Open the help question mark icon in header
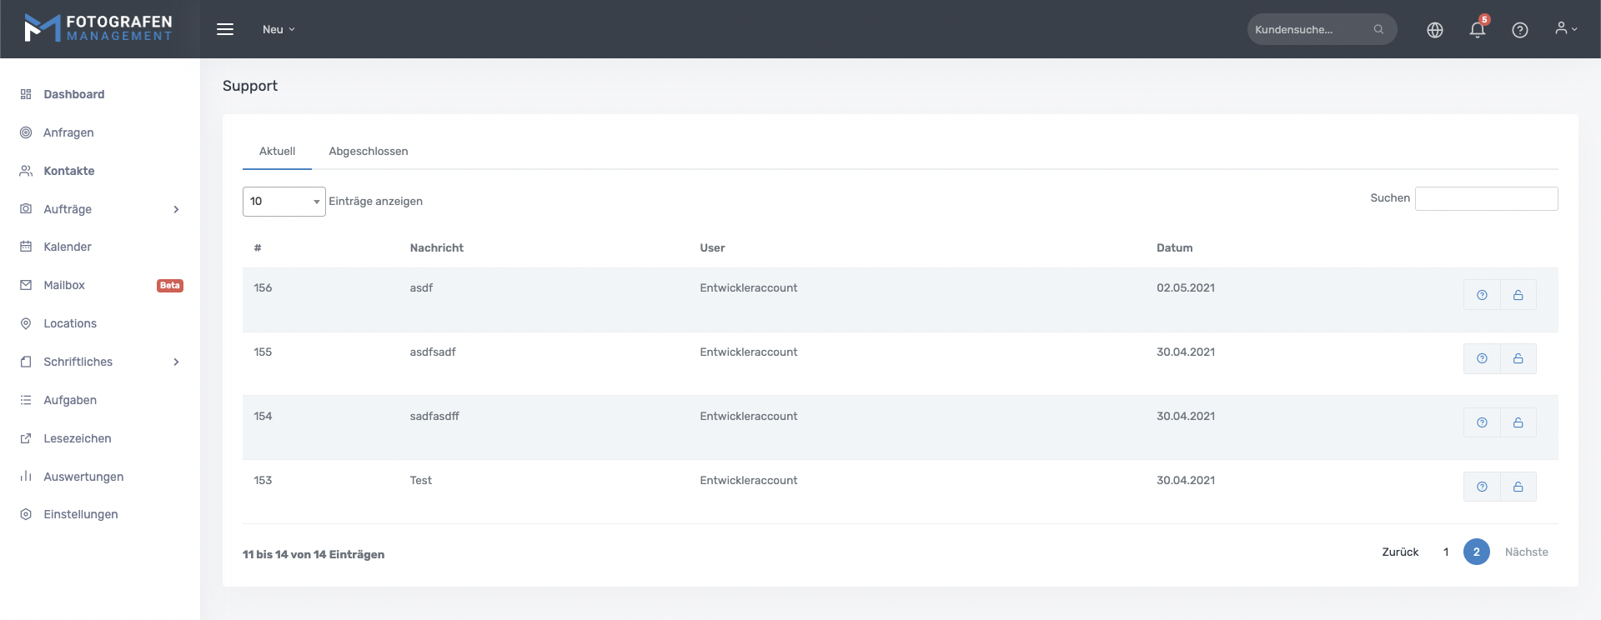The width and height of the screenshot is (1601, 620). pos(1519,30)
